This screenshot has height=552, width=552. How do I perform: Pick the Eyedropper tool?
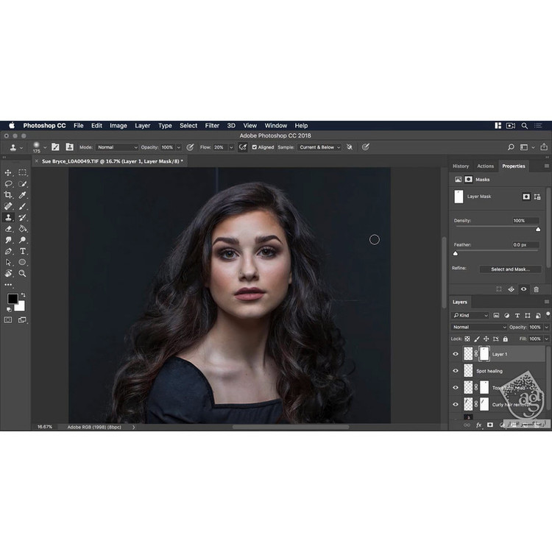[x=23, y=195]
